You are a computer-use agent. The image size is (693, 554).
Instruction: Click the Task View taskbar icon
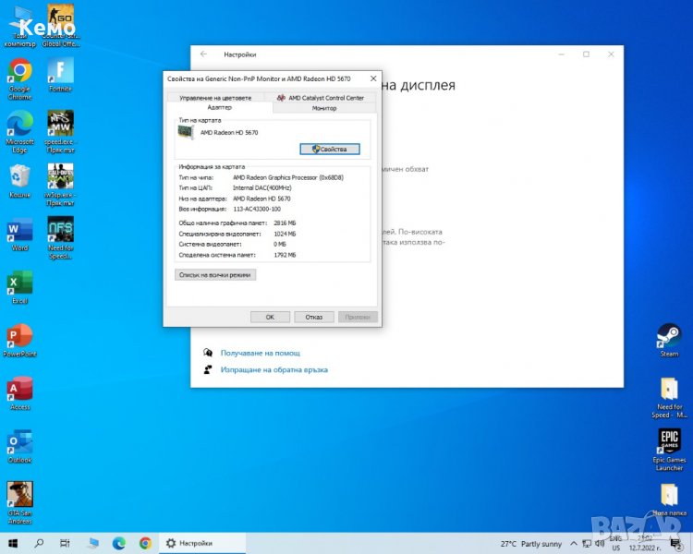click(66, 544)
